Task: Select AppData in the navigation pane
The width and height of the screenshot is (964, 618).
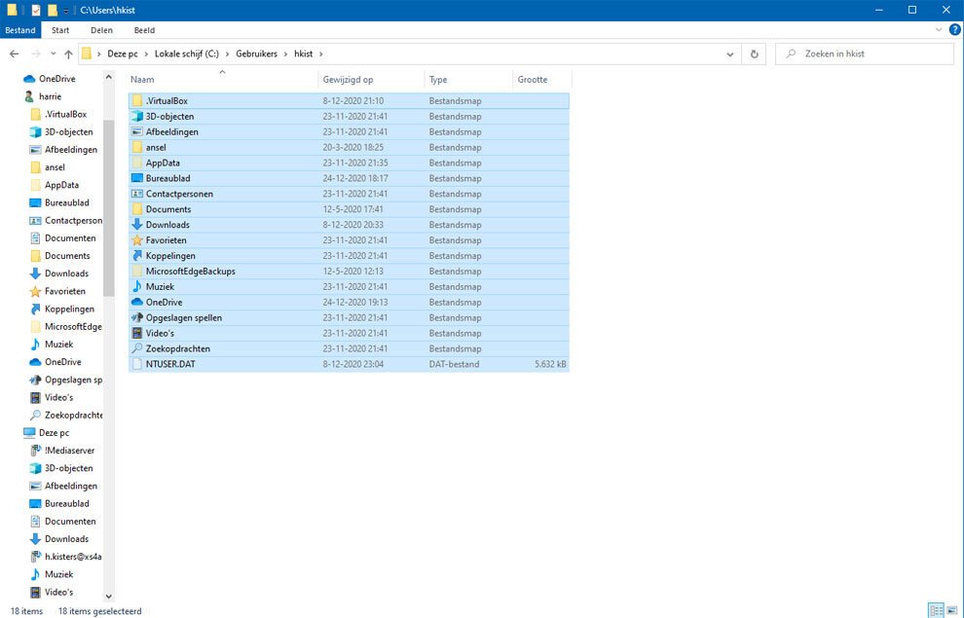Action: (61, 185)
